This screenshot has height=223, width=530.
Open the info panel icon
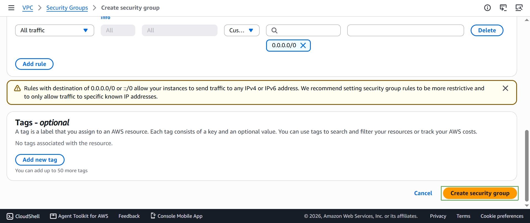487,8
